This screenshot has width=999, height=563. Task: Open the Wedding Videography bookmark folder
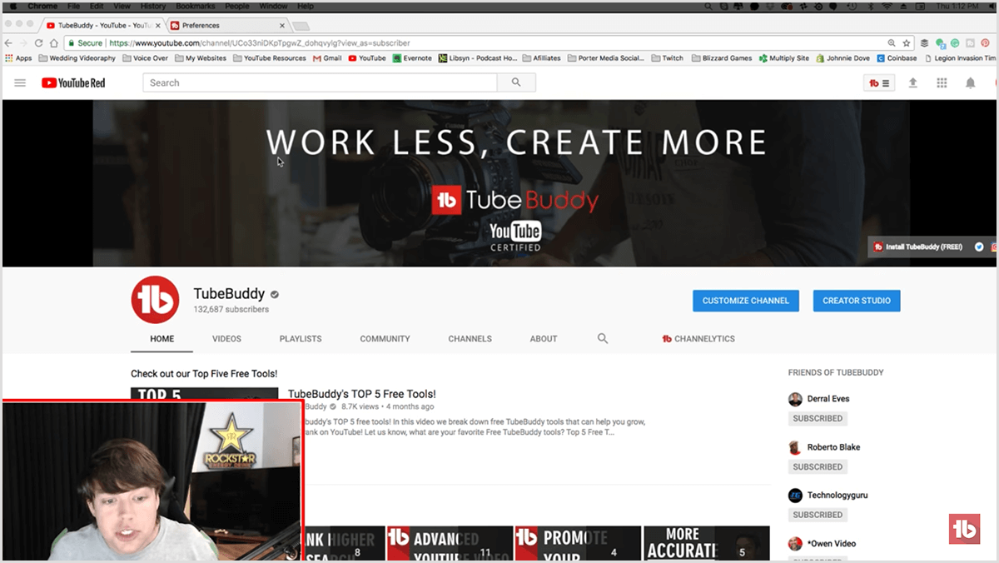tap(77, 58)
